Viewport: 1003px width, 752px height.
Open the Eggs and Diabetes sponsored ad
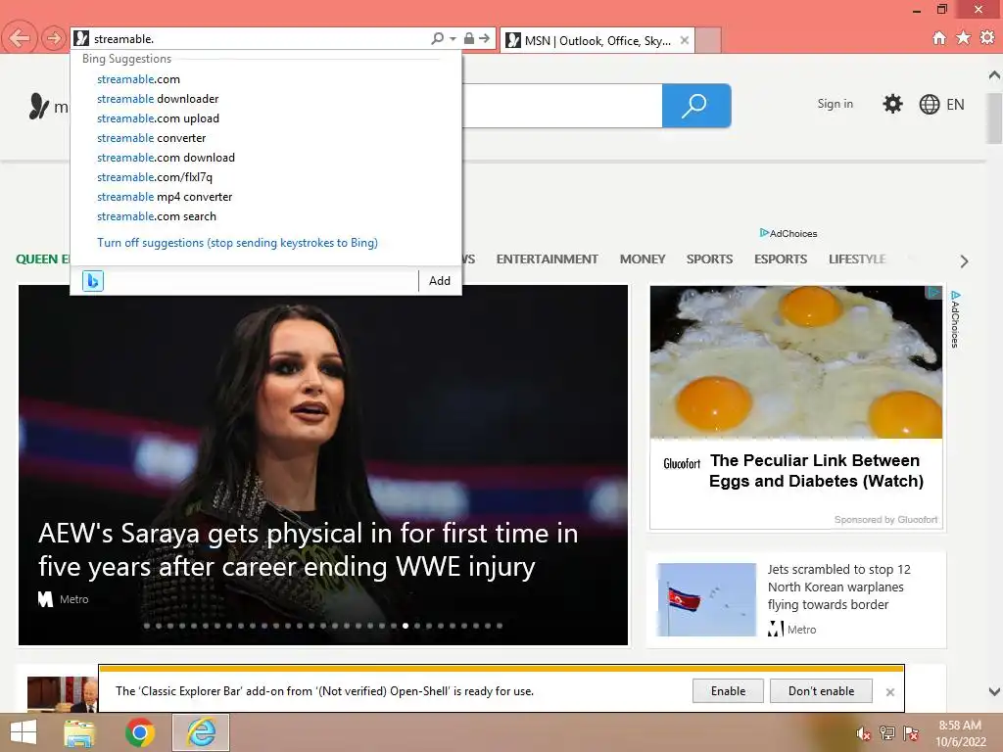click(x=816, y=471)
